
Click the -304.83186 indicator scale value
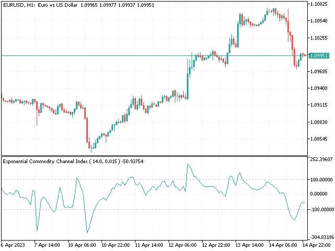point(320,236)
